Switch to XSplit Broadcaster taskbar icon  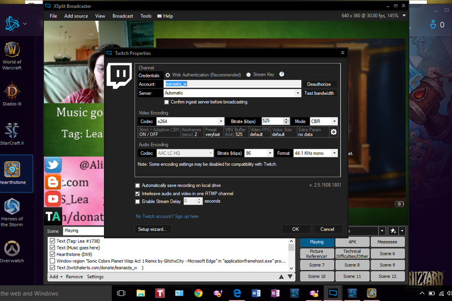(333, 293)
